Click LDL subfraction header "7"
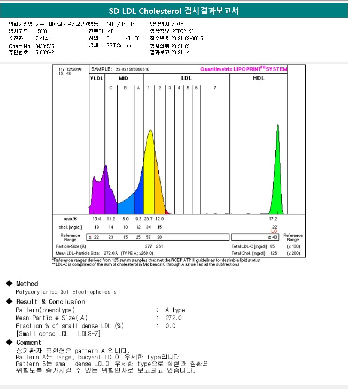Screen dimensions: 348x389 [x=215, y=88]
